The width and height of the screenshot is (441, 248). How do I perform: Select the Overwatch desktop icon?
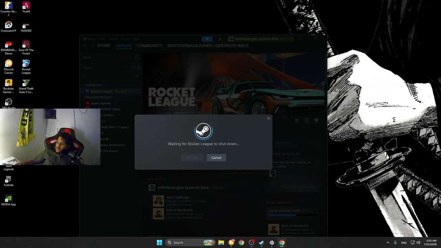(9, 27)
